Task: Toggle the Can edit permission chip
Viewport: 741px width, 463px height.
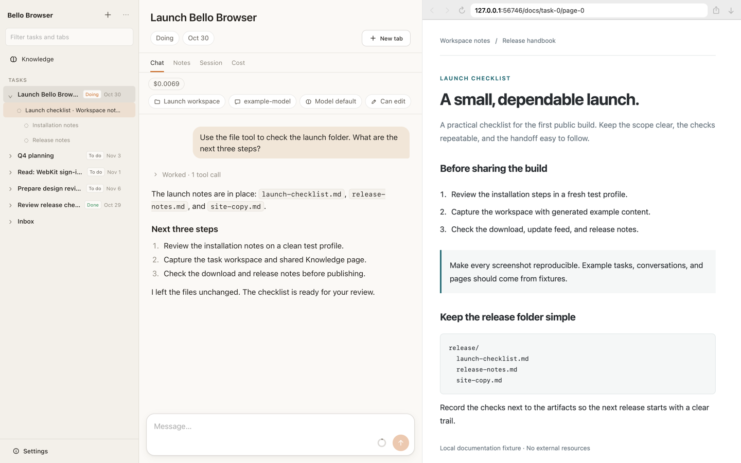Action: pyautogui.click(x=388, y=101)
